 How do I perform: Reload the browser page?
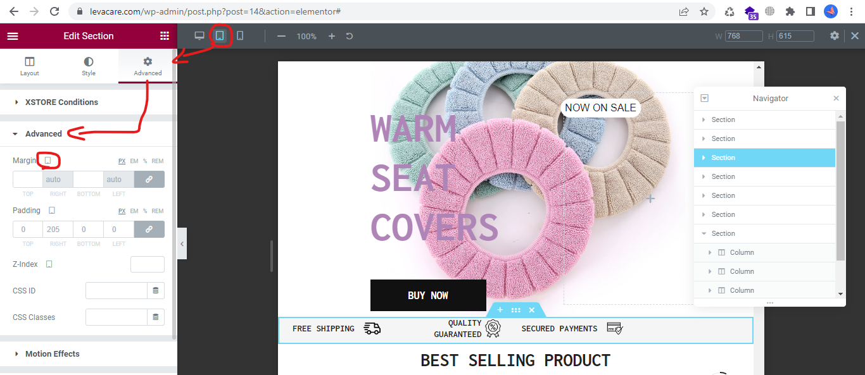click(x=55, y=11)
